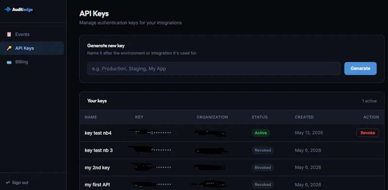Click the Sign out arrow icon
Image resolution: width=388 pixels, height=190 pixels.
click(x=8, y=183)
